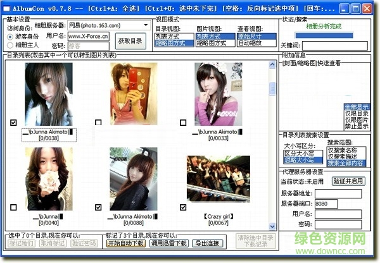
Task: Select the 游客身份 radio button
Action: click(x=10, y=37)
